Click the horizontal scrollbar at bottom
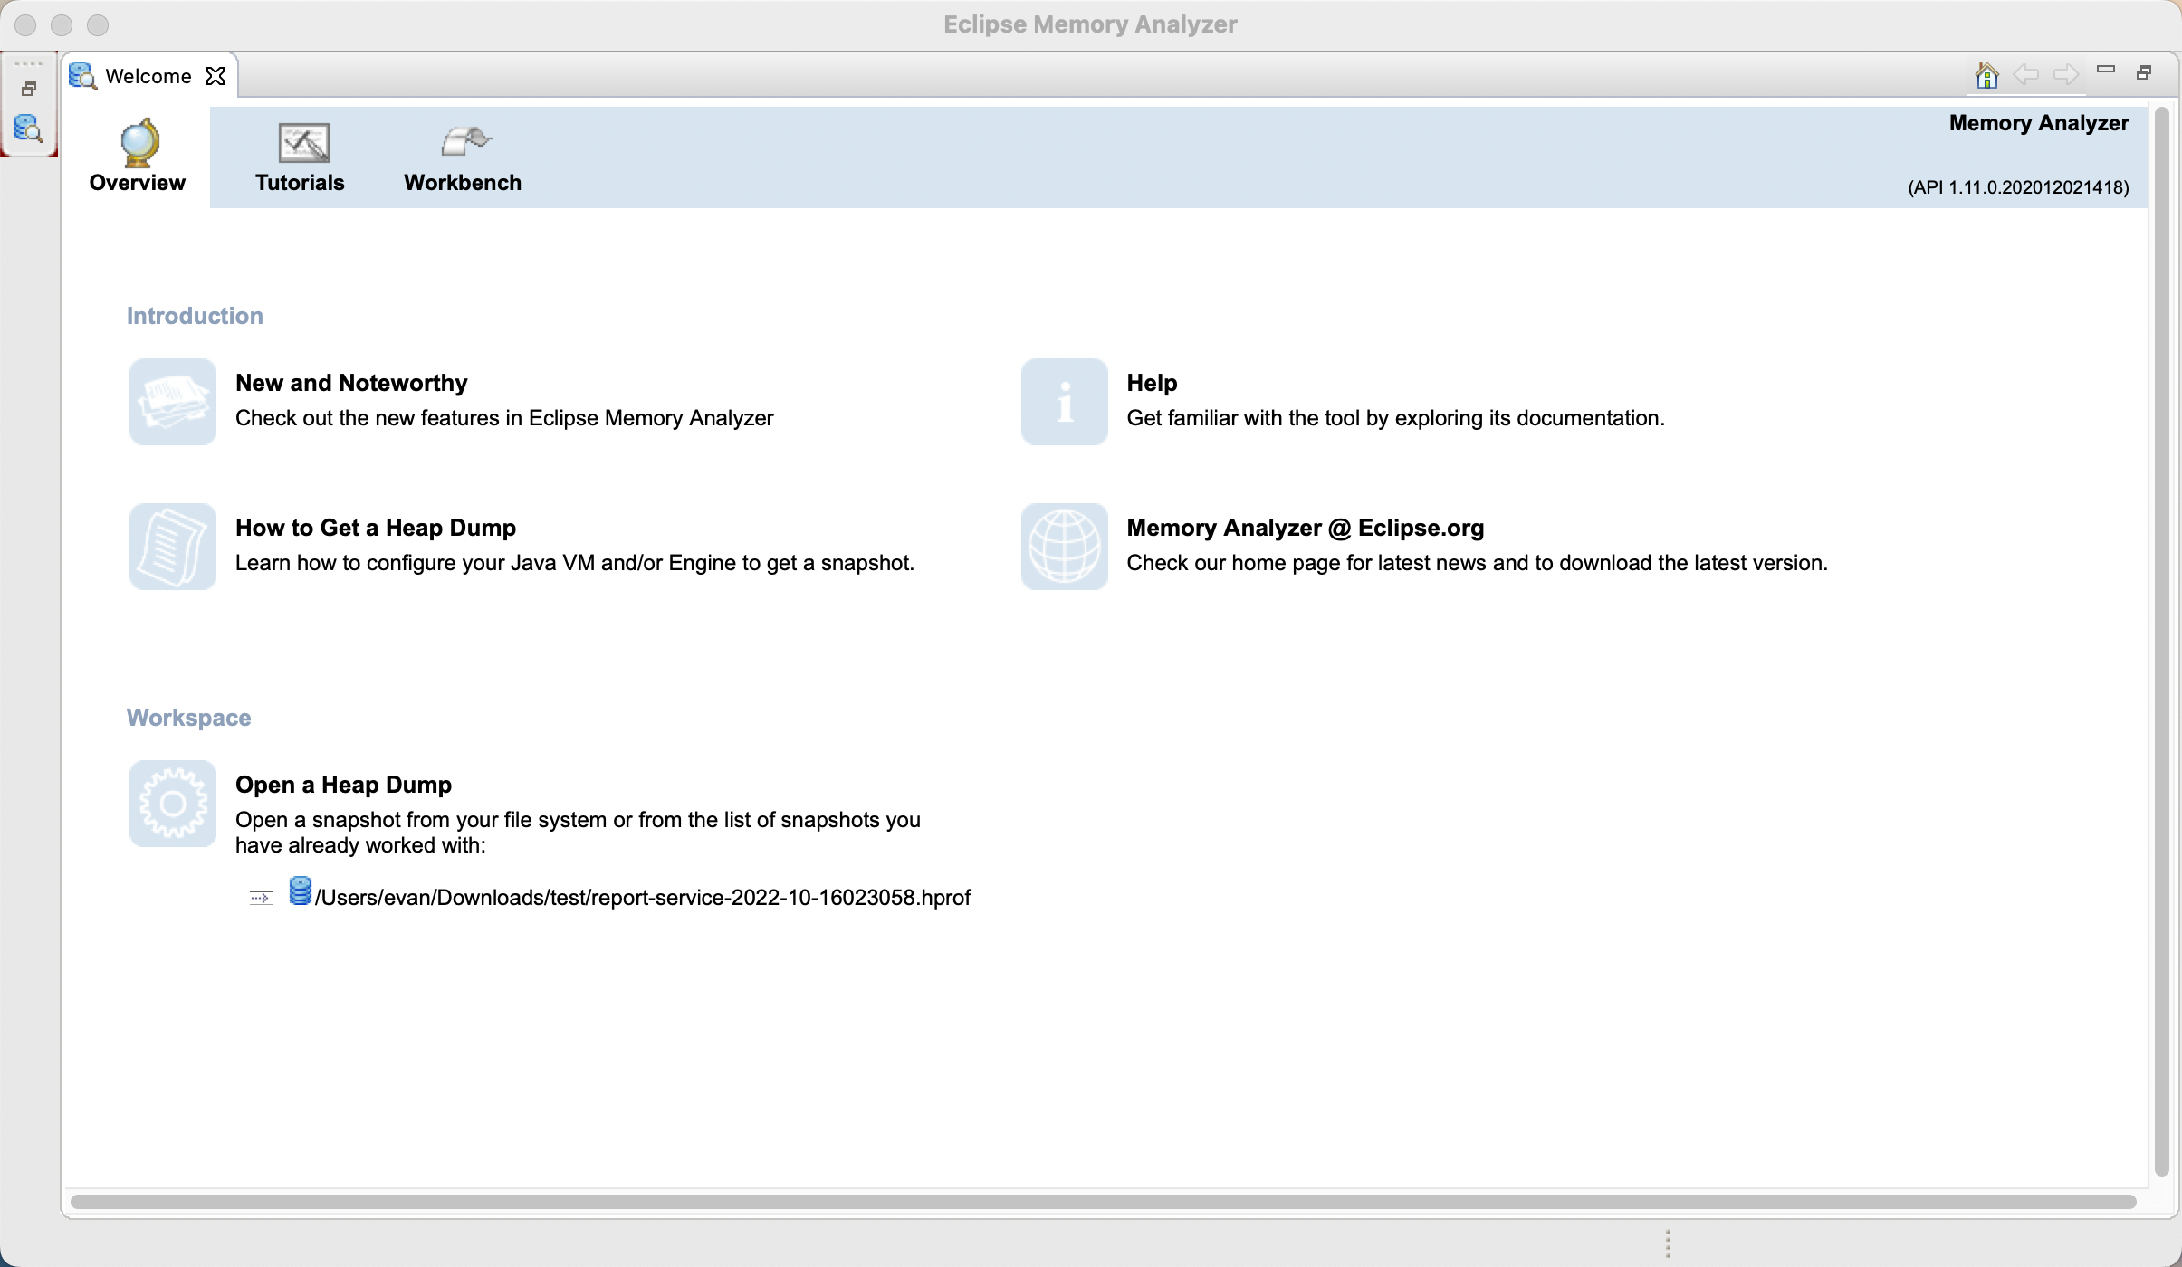Screen dimensions: 2182x1267 click(1103, 1202)
